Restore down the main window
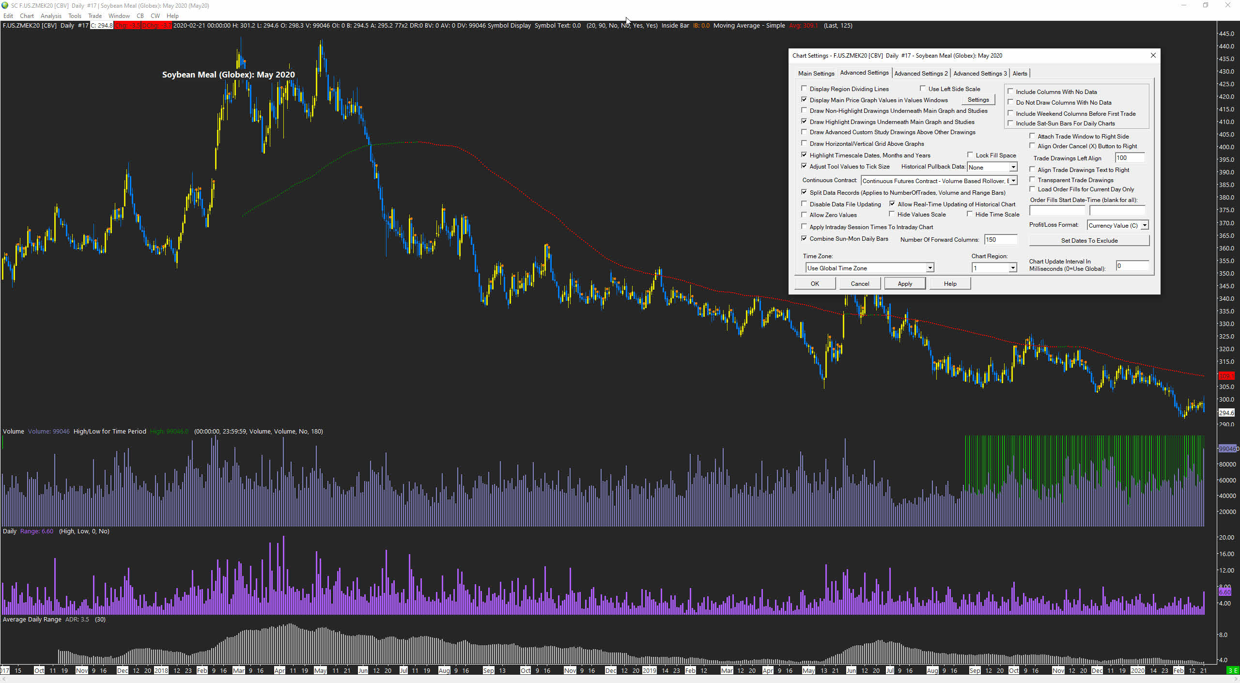The height and width of the screenshot is (683, 1240). (1205, 5)
